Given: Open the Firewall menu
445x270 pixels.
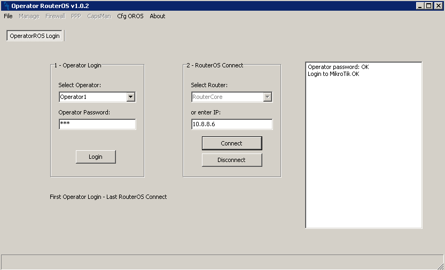Looking at the screenshot, I should (x=56, y=16).
